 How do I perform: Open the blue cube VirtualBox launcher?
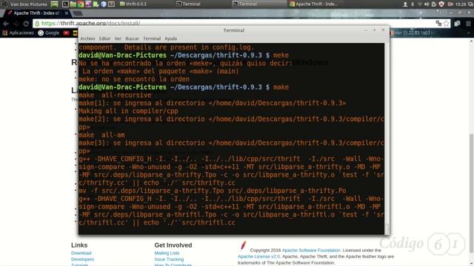coord(104,4)
